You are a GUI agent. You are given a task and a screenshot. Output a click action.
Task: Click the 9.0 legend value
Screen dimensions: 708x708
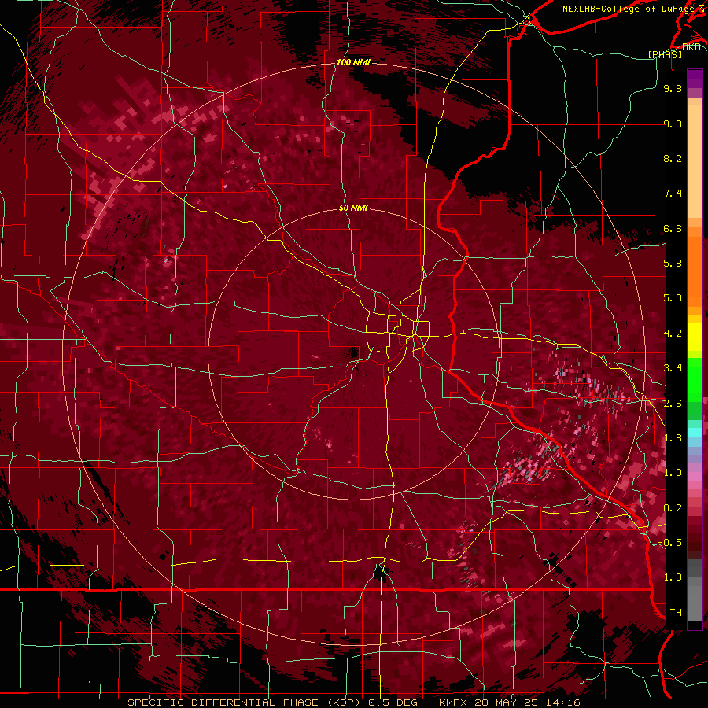pyautogui.click(x=673, y=124)
